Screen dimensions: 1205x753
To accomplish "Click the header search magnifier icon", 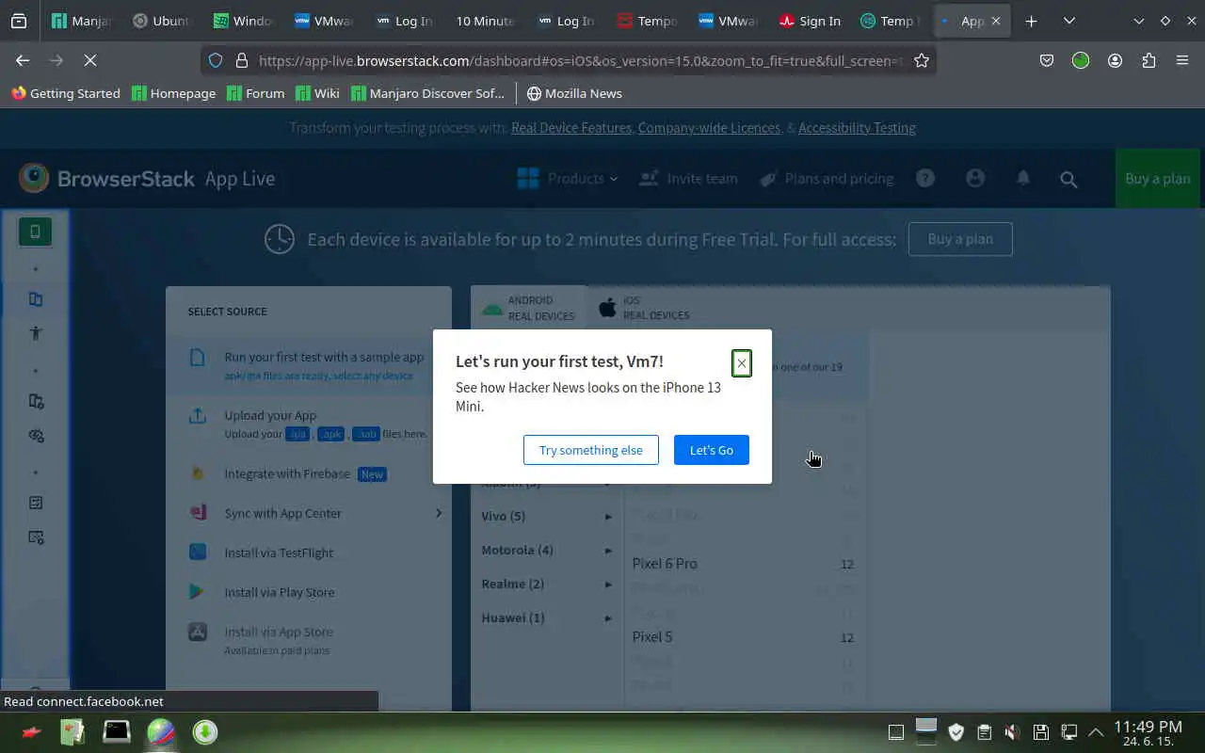I will [1068, 179].
